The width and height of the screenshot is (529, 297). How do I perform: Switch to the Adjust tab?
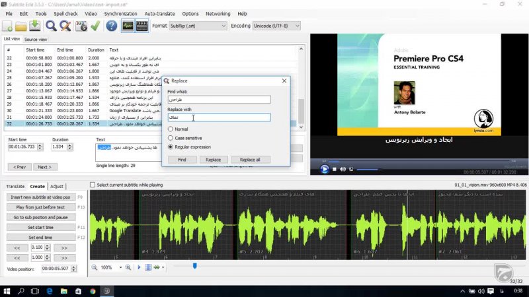57,187
